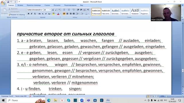Apply the Без интервала style
Viewport: 184px width, 103px height.
[x=106, y=12]
